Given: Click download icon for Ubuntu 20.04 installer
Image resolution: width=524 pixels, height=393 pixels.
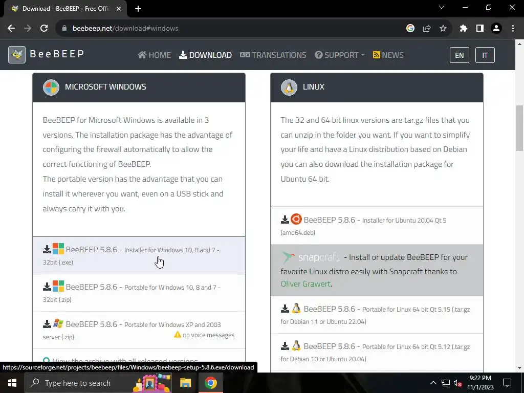Looking at the screenshot, I should click(x=285, y=220).
